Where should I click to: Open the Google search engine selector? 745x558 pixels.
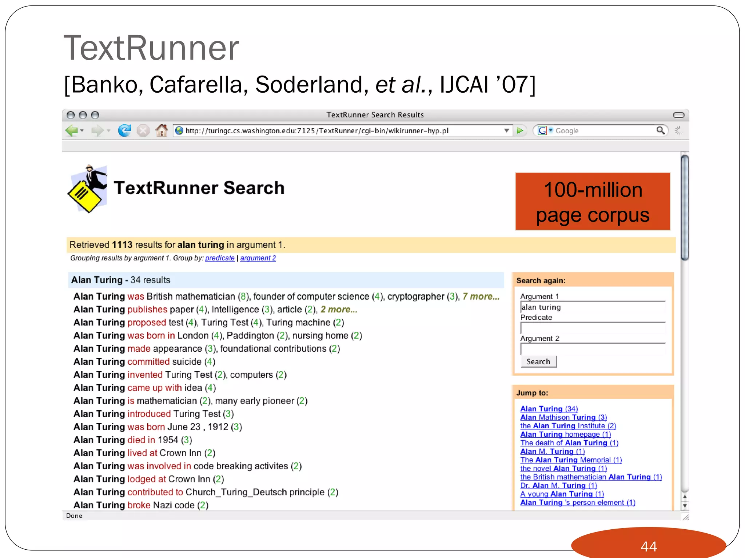[x=545, y=130]
